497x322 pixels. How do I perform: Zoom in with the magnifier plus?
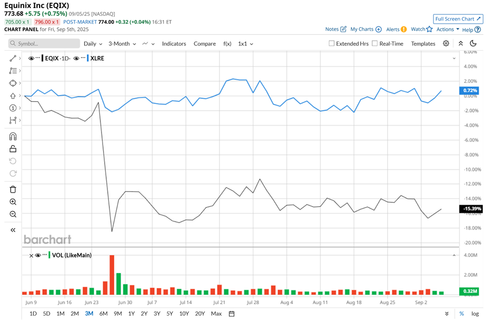click(13, 202)
